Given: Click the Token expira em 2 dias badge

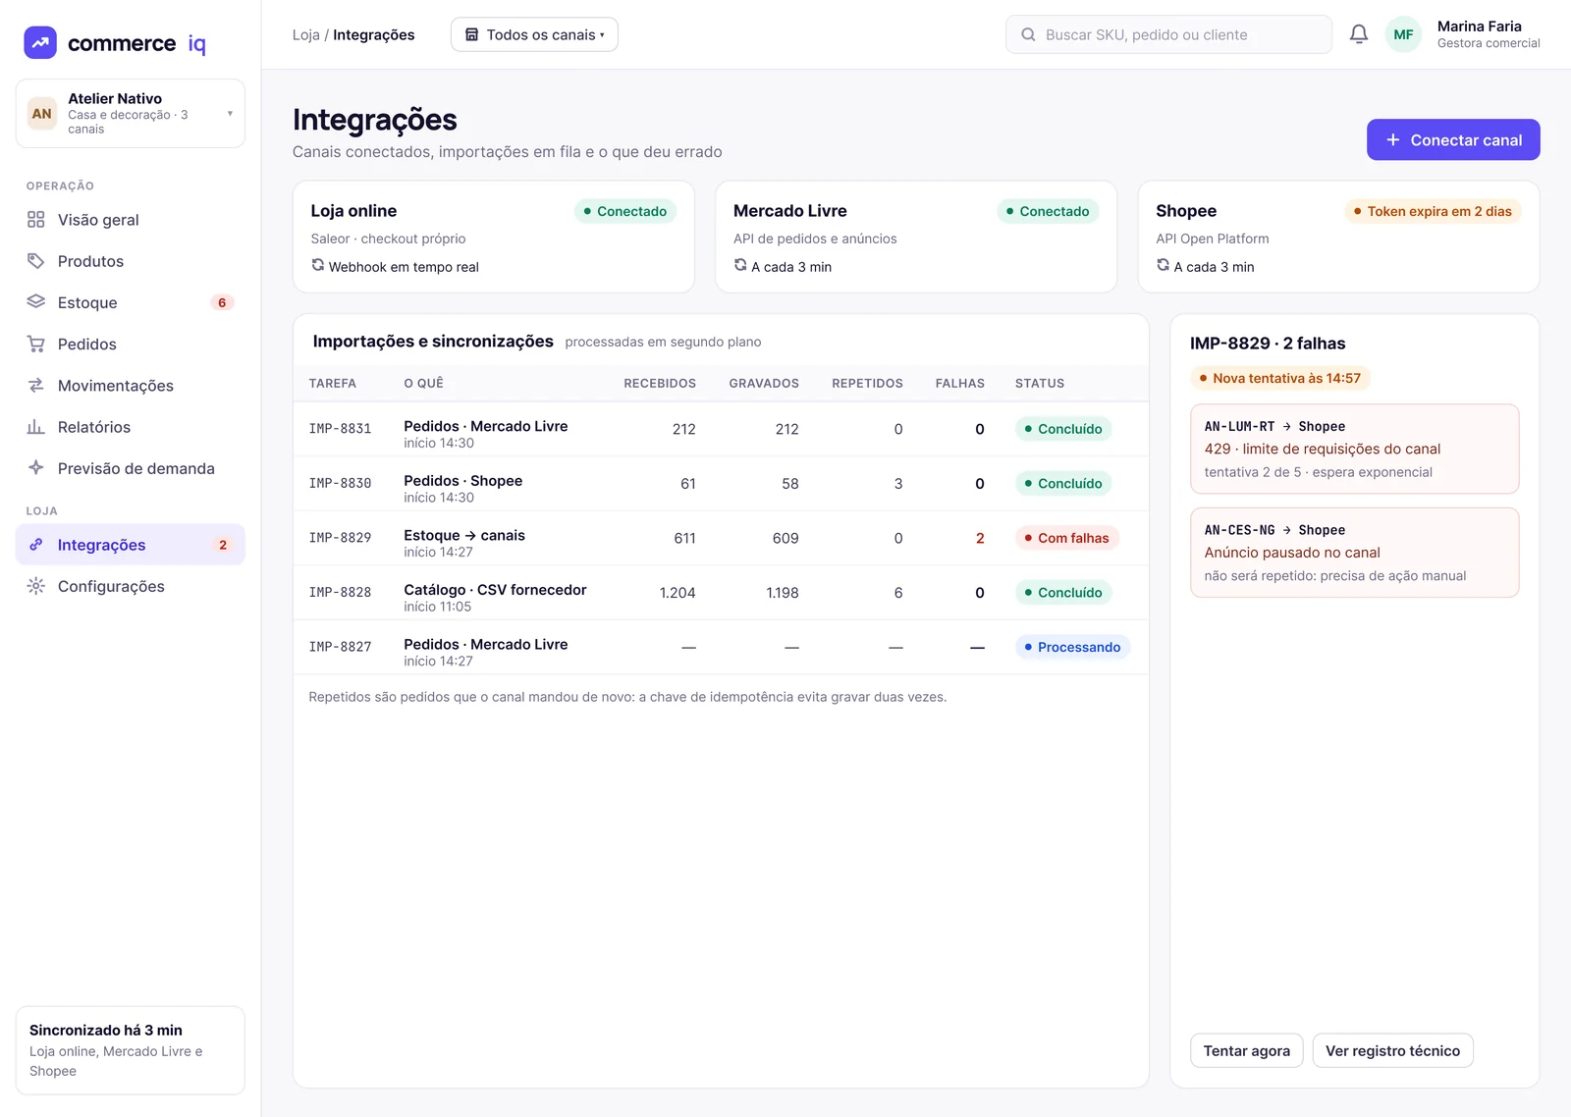Looking at the screenshot, I should point(1433,211).
